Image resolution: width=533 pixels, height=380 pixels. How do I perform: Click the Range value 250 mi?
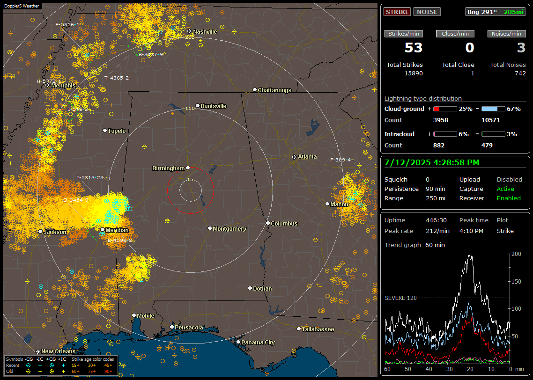pos(436,198)
